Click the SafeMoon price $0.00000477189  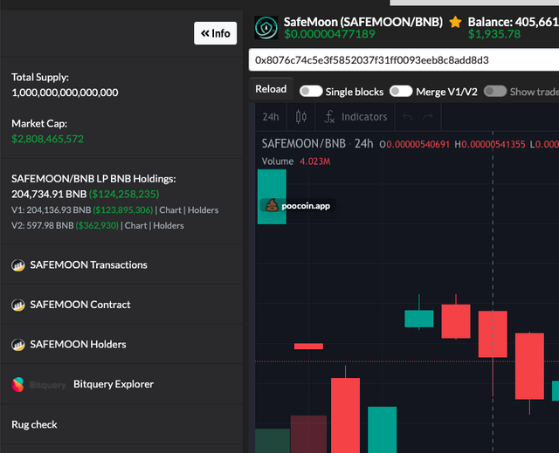pyautogui.click(x=329, y=34)
